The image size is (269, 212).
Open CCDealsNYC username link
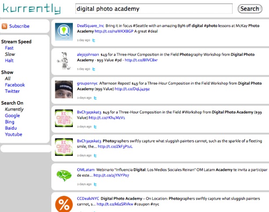click(88, 198)
